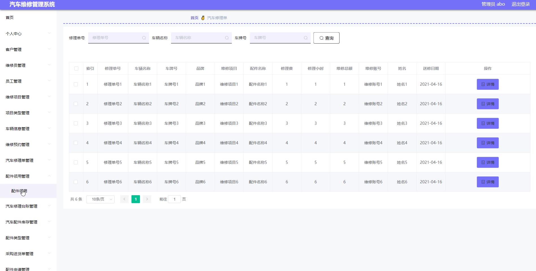Toggle select-all checkbox in table header
Viewport: 536px width, 271px height.
coord(76,68)
